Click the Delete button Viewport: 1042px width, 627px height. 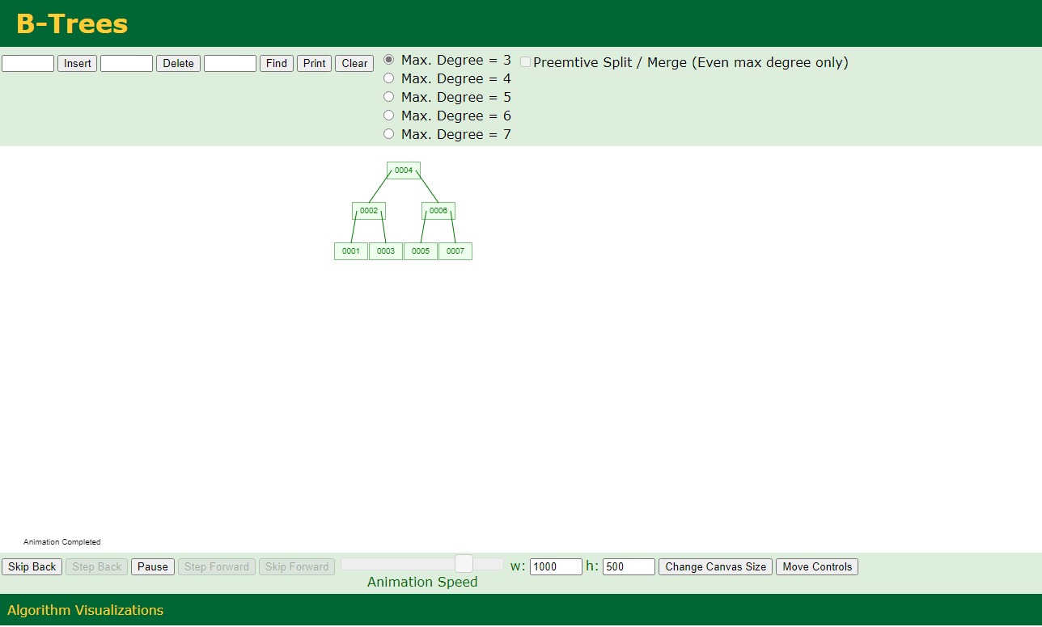coord(177,63)
